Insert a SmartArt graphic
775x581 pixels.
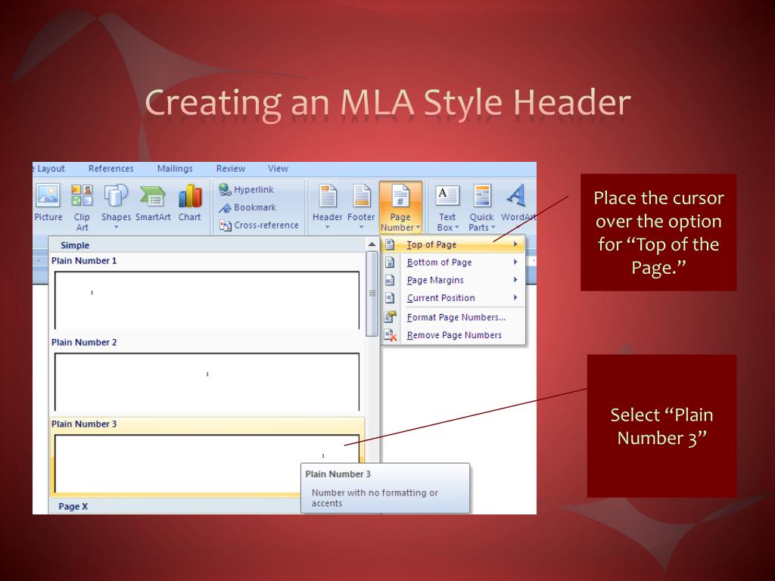(153, 203)
